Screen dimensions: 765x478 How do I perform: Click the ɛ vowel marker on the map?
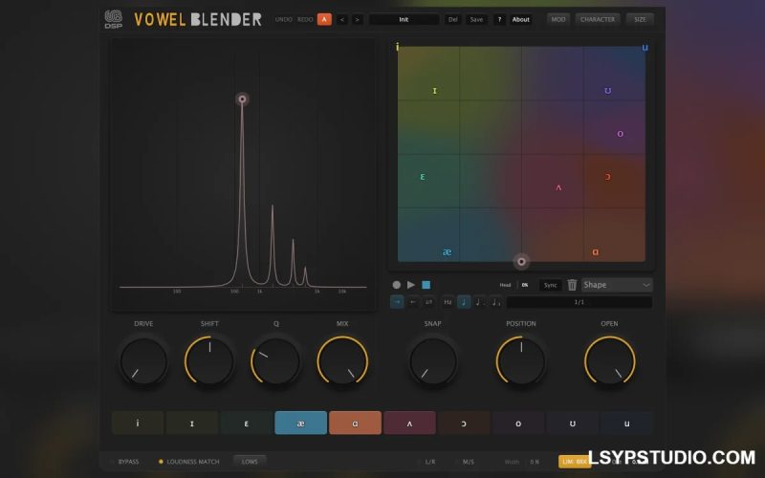[x=423, y=177]
